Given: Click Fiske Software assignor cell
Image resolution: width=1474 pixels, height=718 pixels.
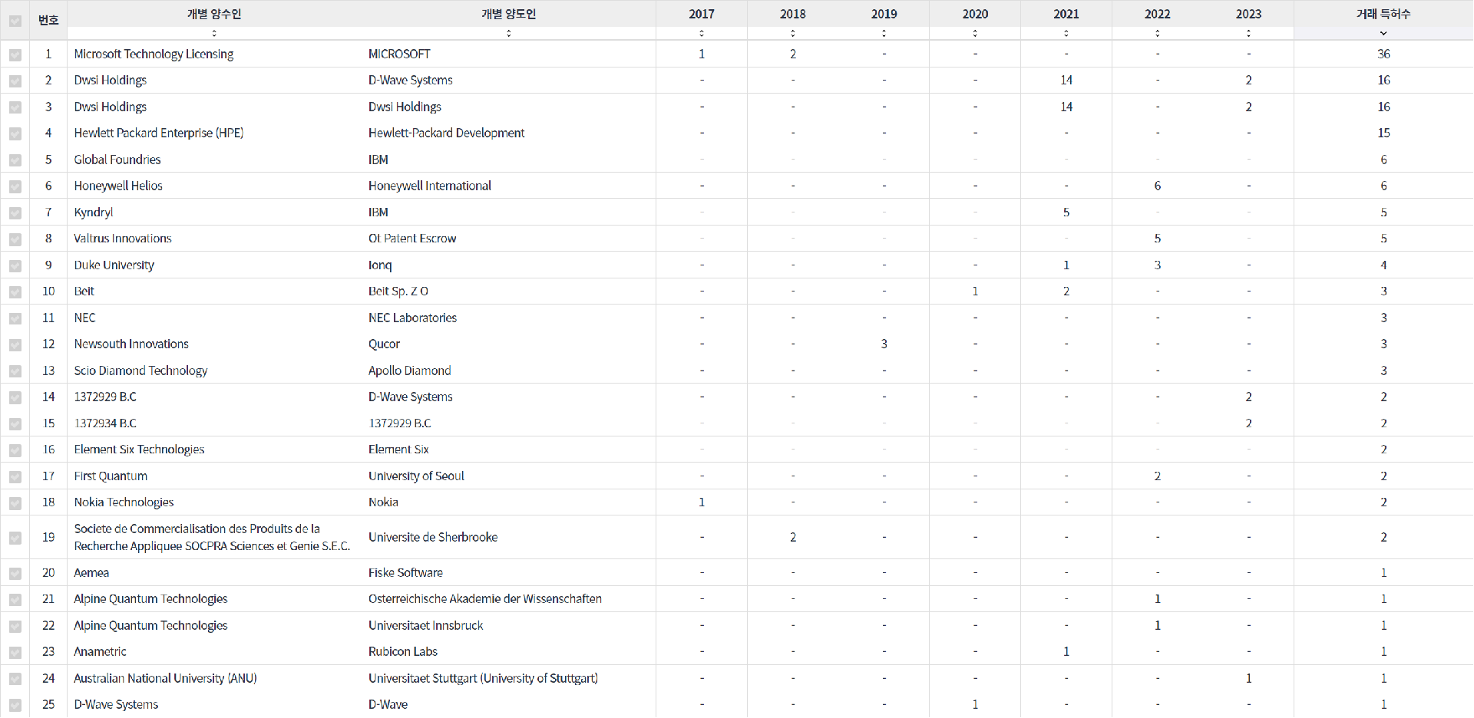Looking at the screenshot, I should (x=405, y=572).
